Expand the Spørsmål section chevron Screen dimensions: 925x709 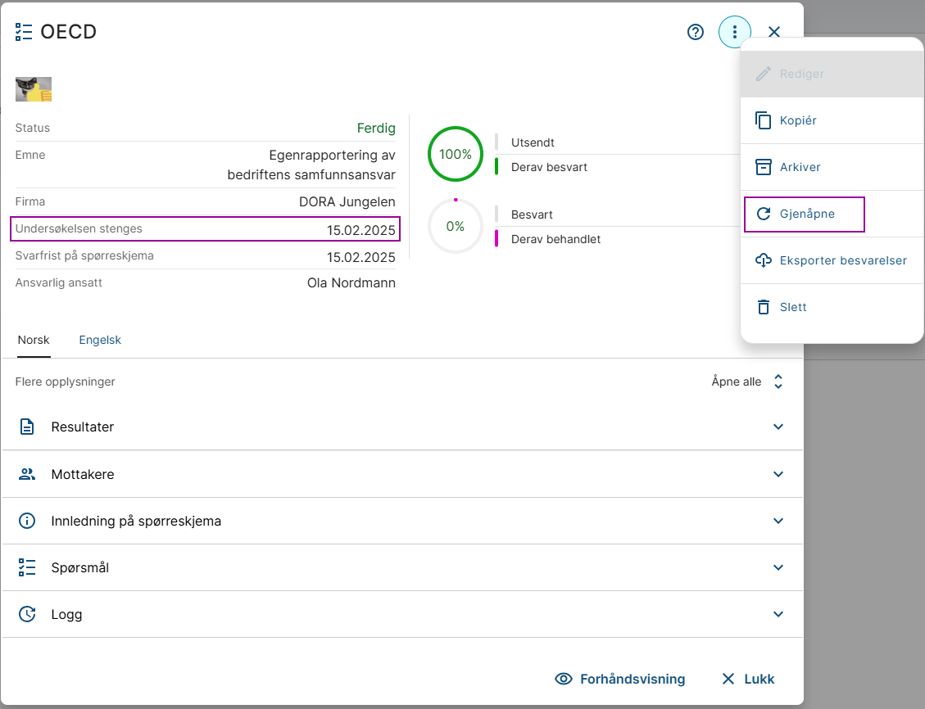tap(778, 567)
